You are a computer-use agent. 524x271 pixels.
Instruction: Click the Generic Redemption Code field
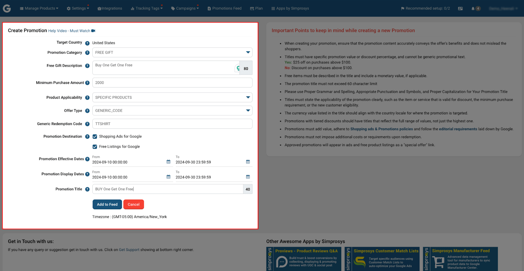click(172, 124)
